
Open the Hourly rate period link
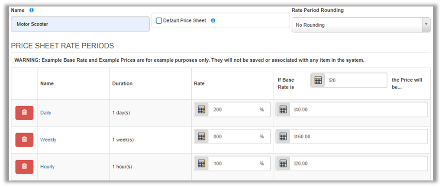pyautogui.click(x=47, y=167)
